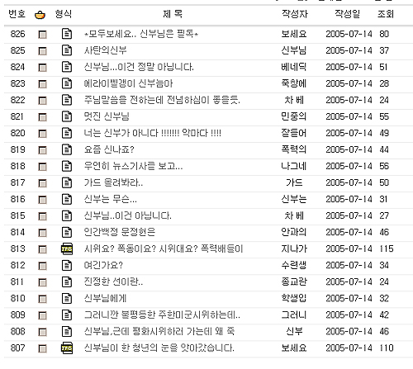Click the basket icon in header row

(x=40, y=15)
